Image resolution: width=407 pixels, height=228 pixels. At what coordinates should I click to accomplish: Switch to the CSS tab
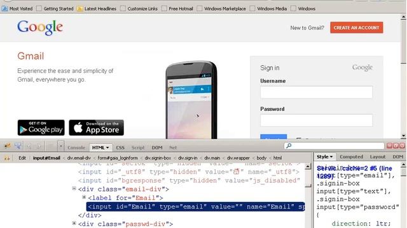120,148
